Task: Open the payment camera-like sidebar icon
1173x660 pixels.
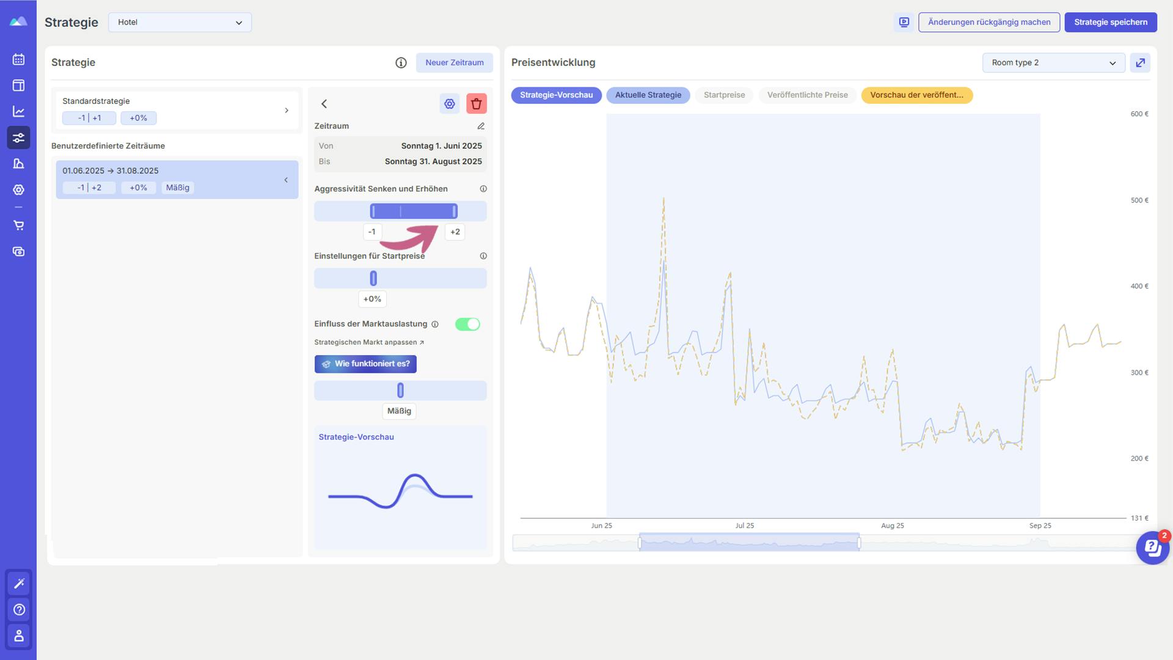Action: click(x=18, y=252)
